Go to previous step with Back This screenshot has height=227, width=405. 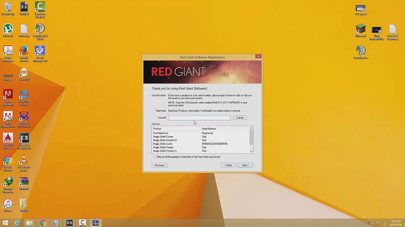(228, 165)
